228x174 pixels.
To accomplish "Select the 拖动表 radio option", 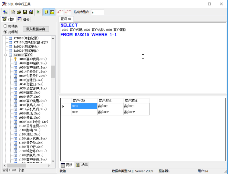I will tap(5, 26).
